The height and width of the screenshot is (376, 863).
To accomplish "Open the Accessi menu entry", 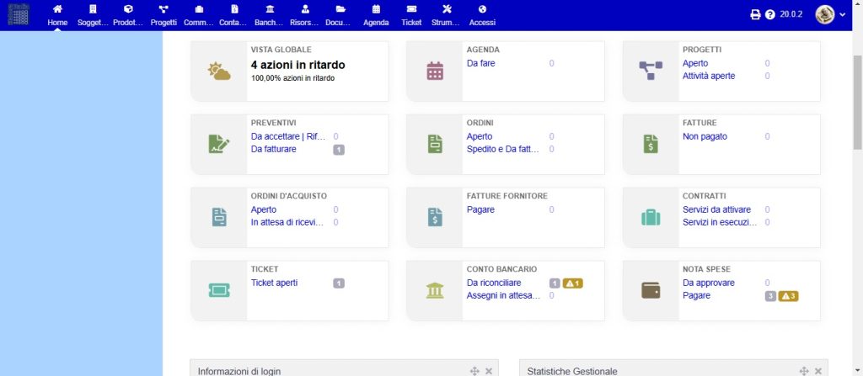I will 482,15.
